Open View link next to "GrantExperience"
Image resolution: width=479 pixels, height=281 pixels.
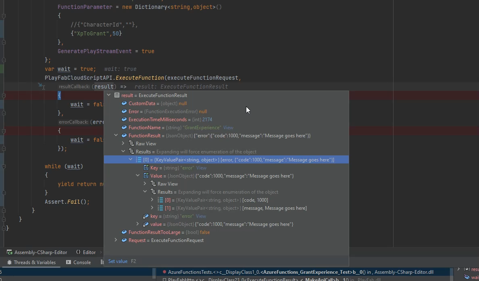tap(228, 128)
